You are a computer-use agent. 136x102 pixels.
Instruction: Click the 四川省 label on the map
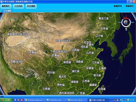tap(51, 72)
